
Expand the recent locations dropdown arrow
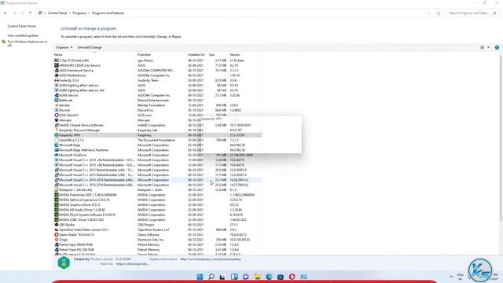23,13
